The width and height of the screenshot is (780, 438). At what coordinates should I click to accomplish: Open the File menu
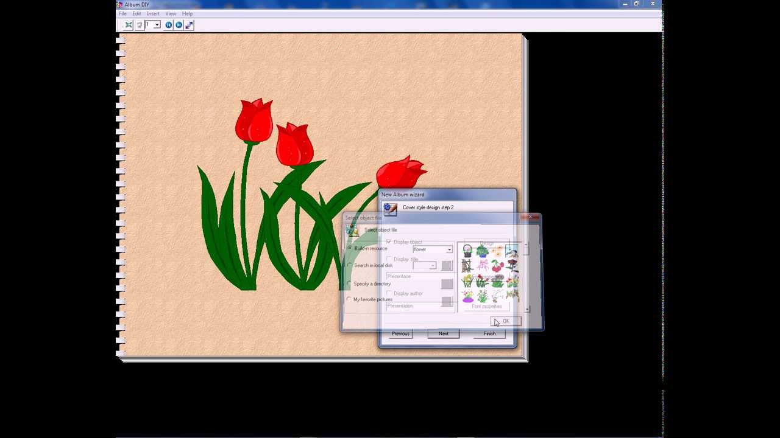122,13
